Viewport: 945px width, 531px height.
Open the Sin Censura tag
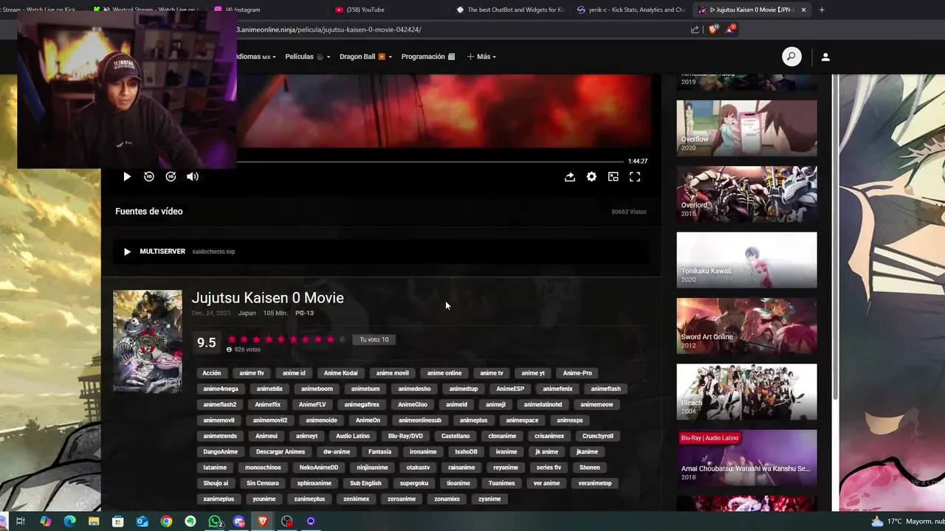click(x=263, y=484)
